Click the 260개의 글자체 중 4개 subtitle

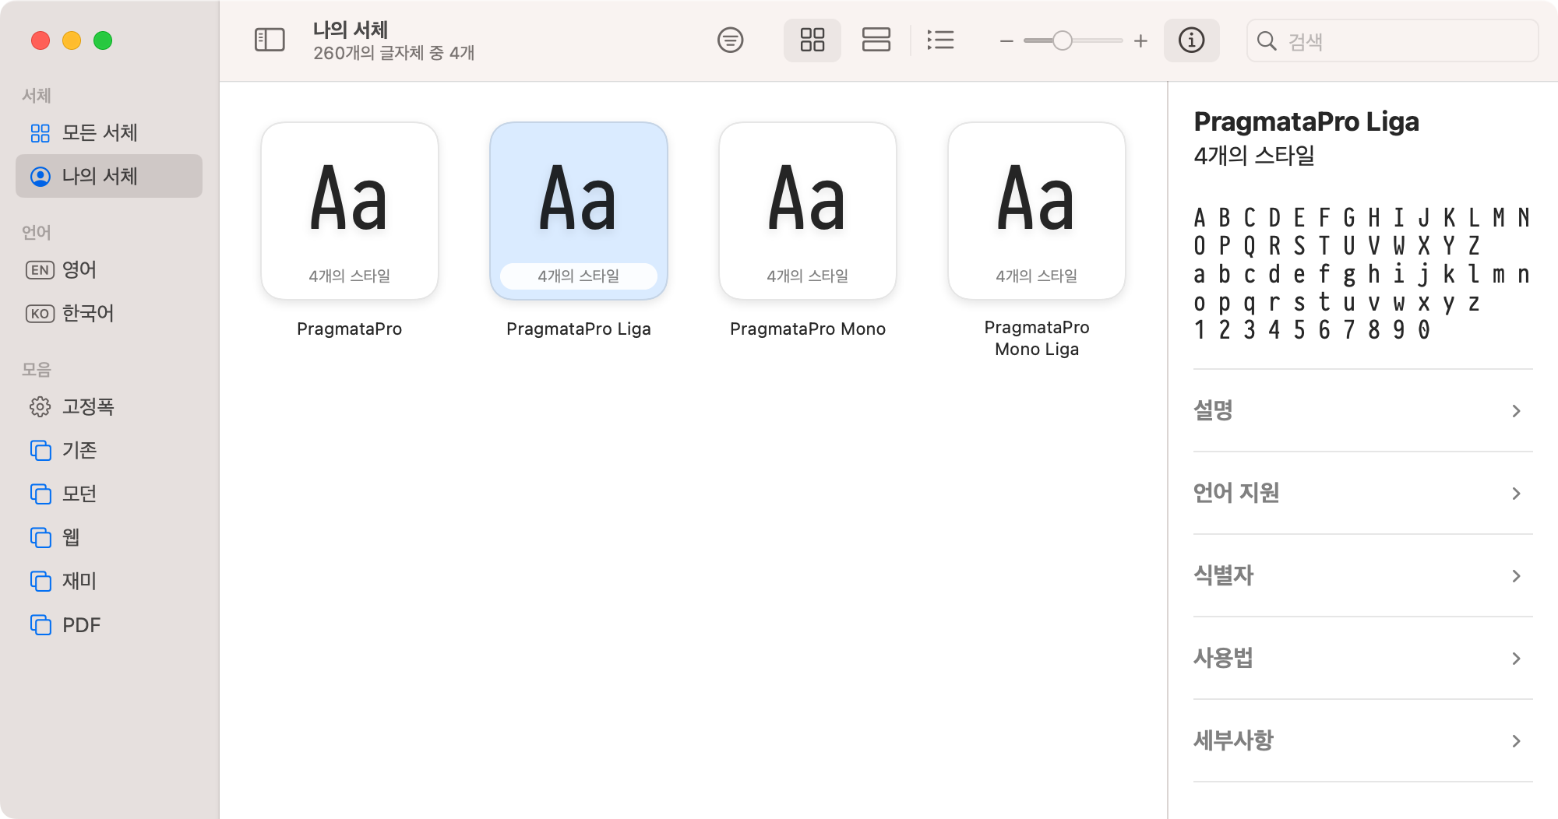click(394, 53)
